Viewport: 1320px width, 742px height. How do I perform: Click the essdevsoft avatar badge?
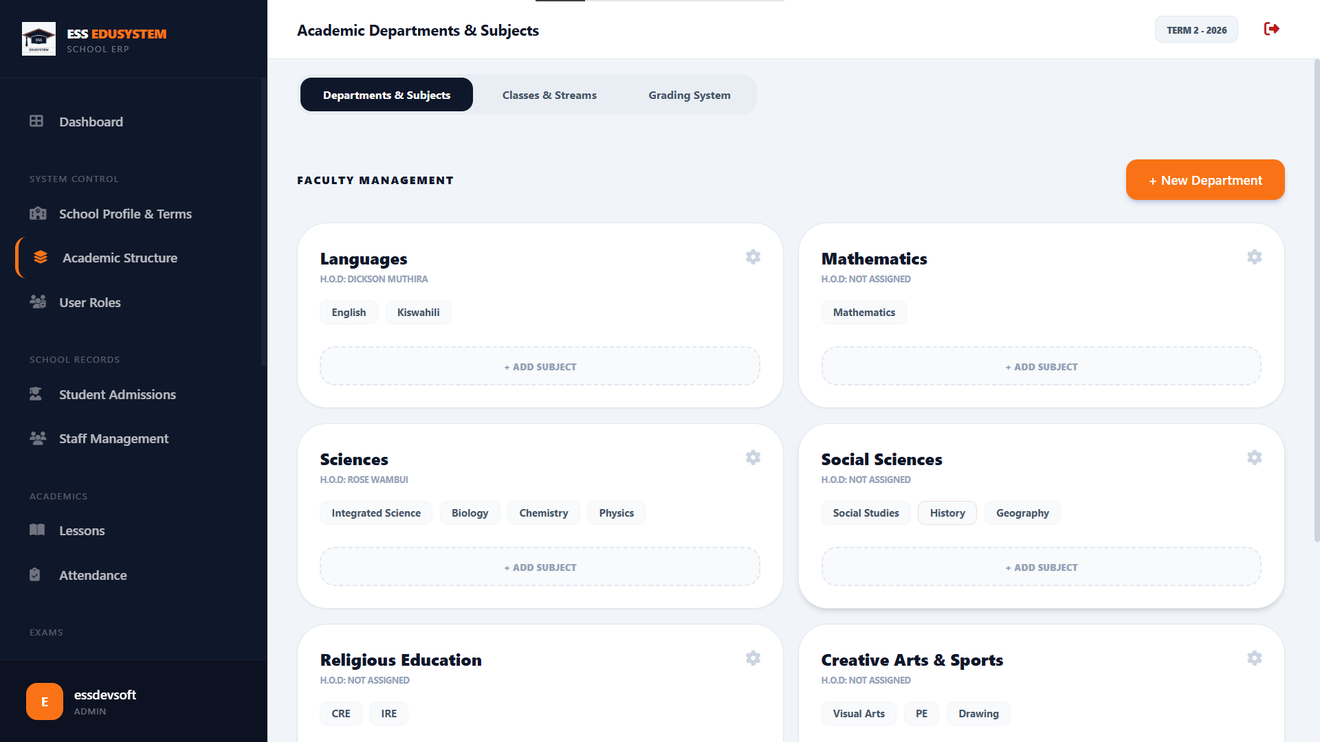(45, 701)
